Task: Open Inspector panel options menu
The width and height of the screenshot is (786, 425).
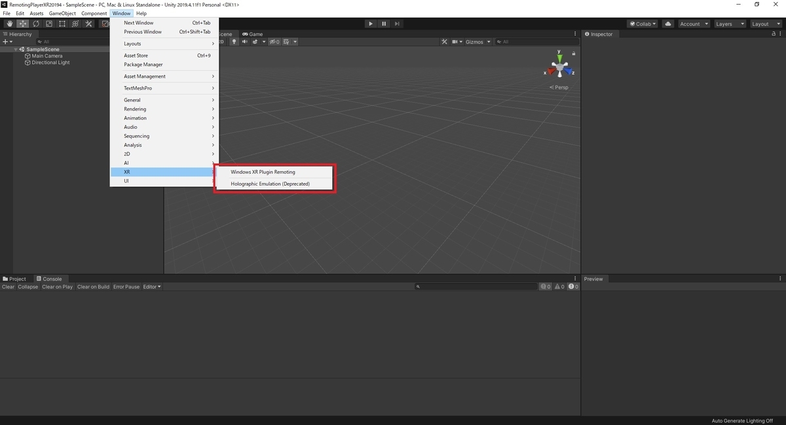Action: (x=780, y=34)
